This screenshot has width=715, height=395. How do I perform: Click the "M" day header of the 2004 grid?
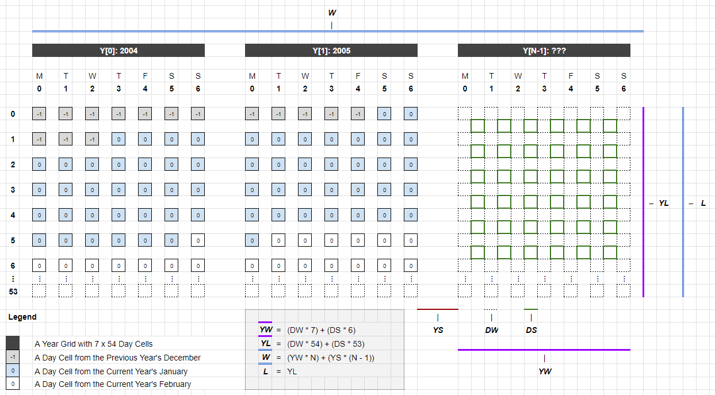[39, 76]
